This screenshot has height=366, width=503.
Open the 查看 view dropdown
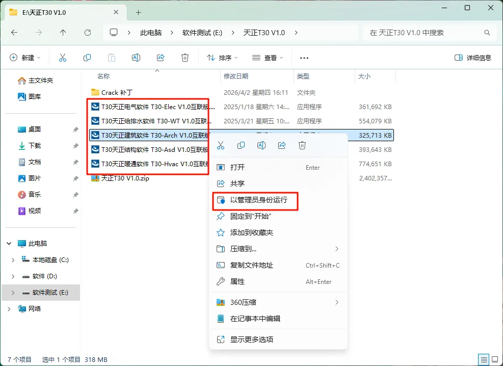pyautogui.click(x=268, y=58)
